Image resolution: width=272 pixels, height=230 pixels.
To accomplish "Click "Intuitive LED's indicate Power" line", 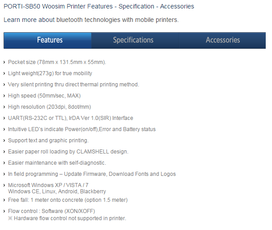I will (x=82, y=129).
